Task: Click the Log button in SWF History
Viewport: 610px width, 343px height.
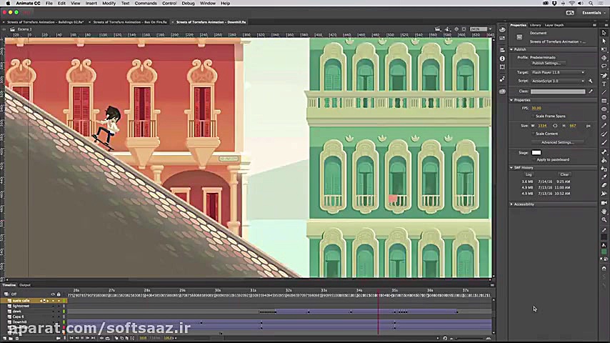Action: pos(529,174)
